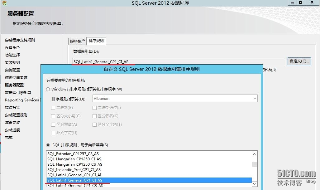Go to 设置角色 step in sidebar

tap(12, 48)
